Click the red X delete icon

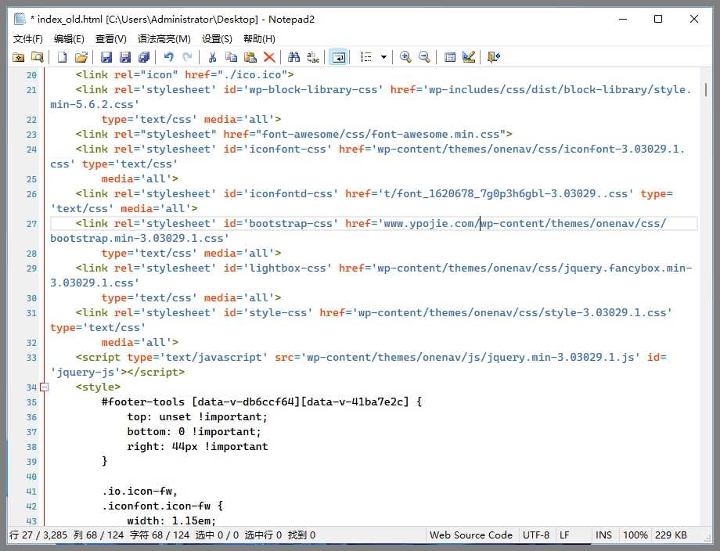tap(269, 57)
